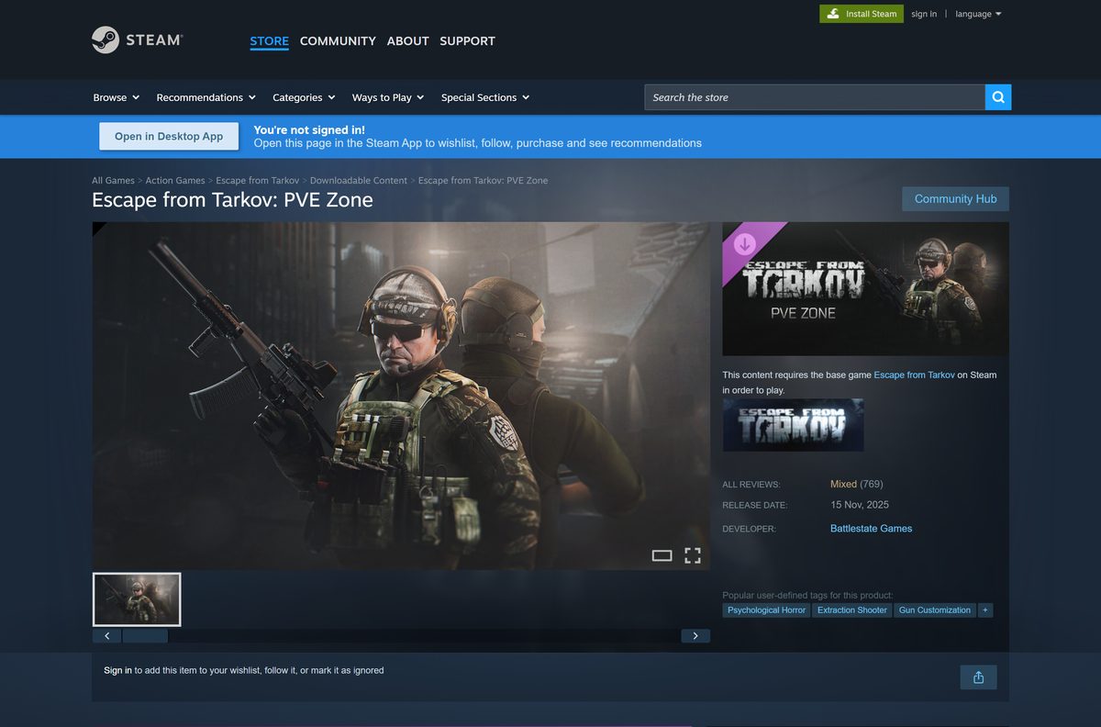Expand the Ways to Play menu
Screen dimensions: 1101x727
pos(388,97)
